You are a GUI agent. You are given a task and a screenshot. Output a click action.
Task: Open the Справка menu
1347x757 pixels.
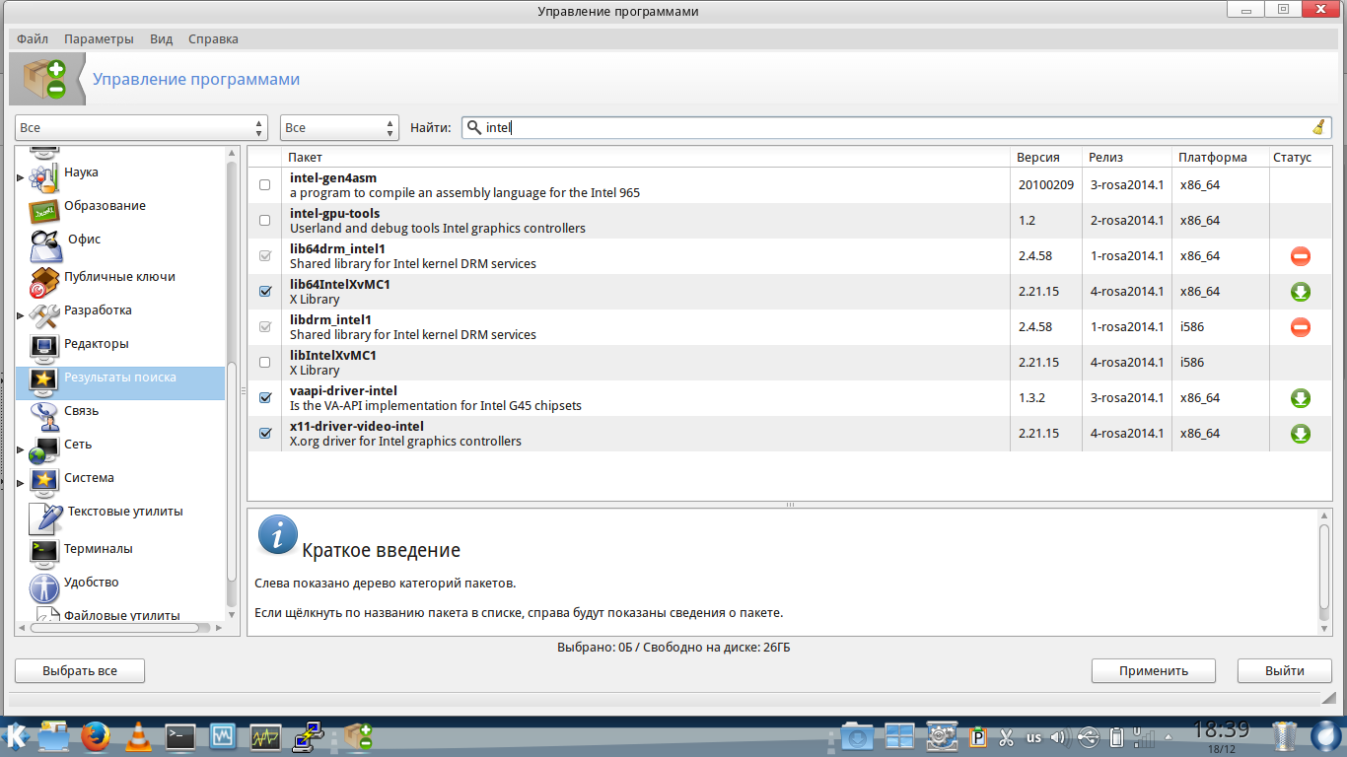213,39
